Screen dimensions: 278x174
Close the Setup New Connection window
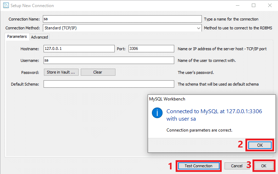pyautogui.click(x=270, y=6)
